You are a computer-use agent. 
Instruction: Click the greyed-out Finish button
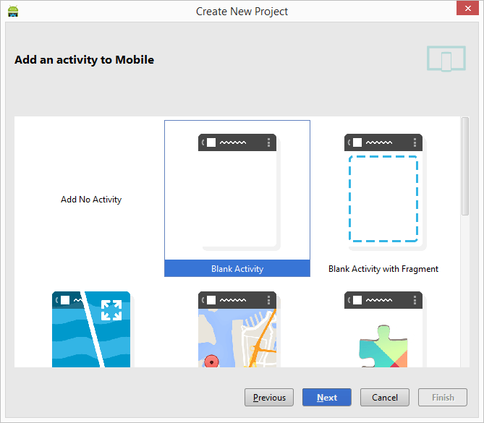tap(443, 397)
